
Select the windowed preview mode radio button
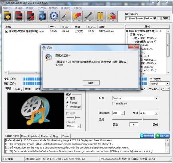click(x=67, y=107)
